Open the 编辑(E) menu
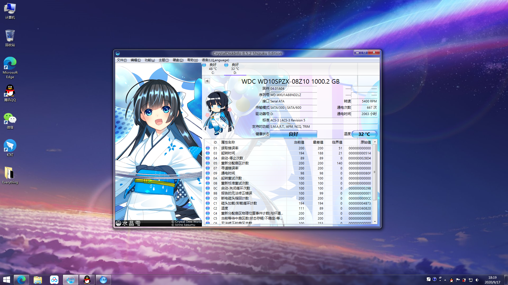Viewport: 508px width, 285px height. click(x=136, y=60)
